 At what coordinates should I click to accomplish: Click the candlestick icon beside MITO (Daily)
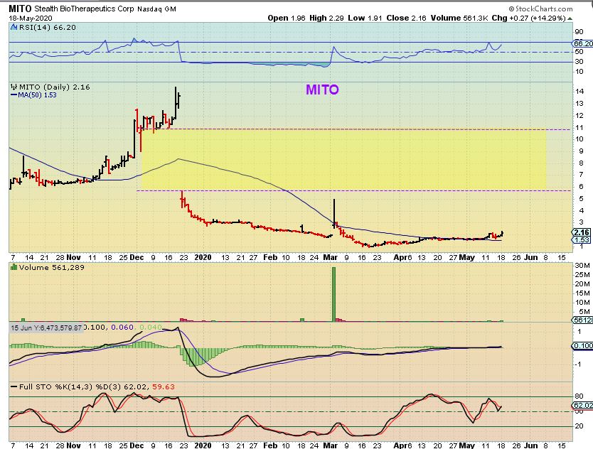pos(14,87)
